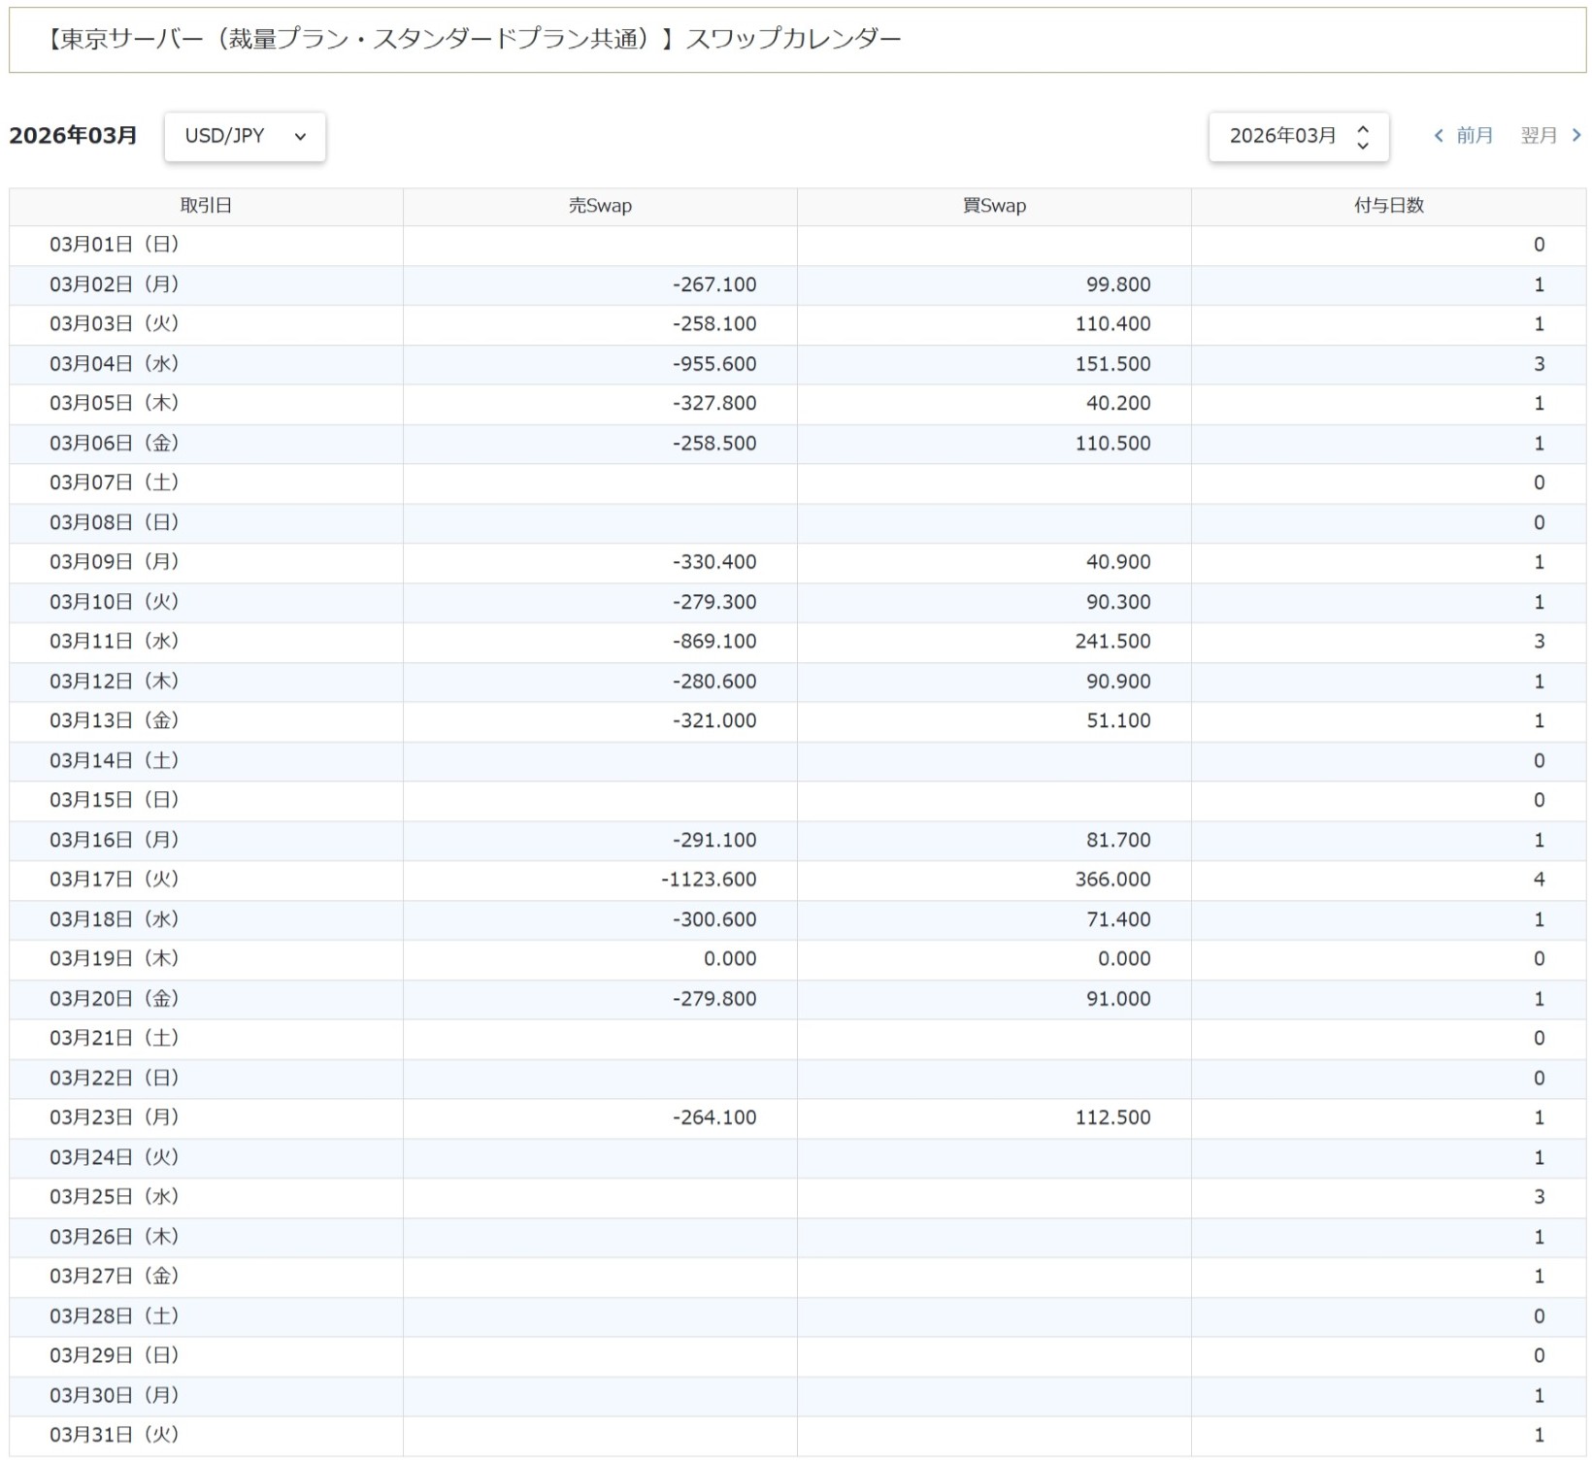This screenshot has height=1464, width=1592.
Task: Click sell swap value -258.100
Action: pyautogui.click(x=714, y=324)
